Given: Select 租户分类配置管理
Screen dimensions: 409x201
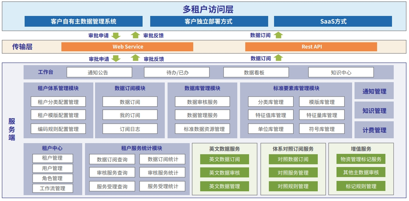Looking at the screenshot, I should (58, 102).
